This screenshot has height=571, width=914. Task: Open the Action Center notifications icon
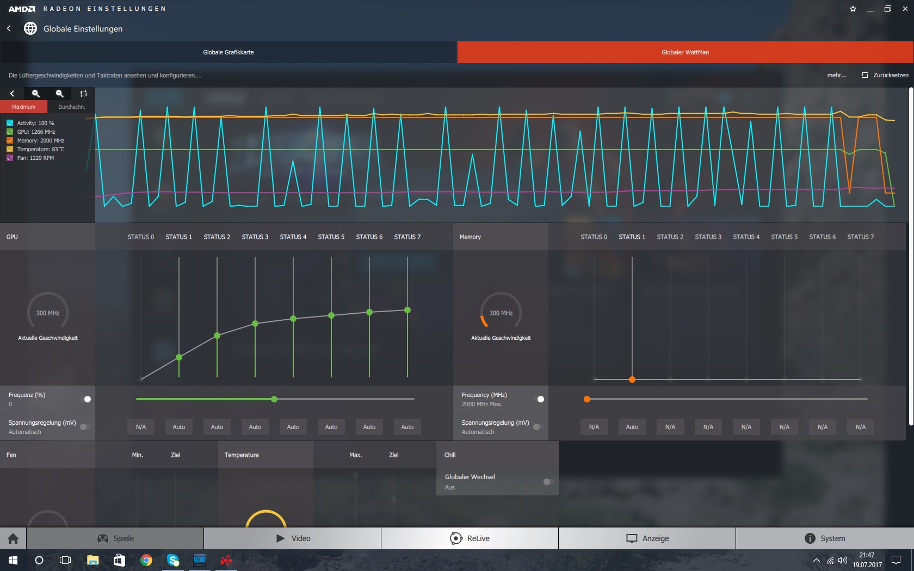click(896, 560)
